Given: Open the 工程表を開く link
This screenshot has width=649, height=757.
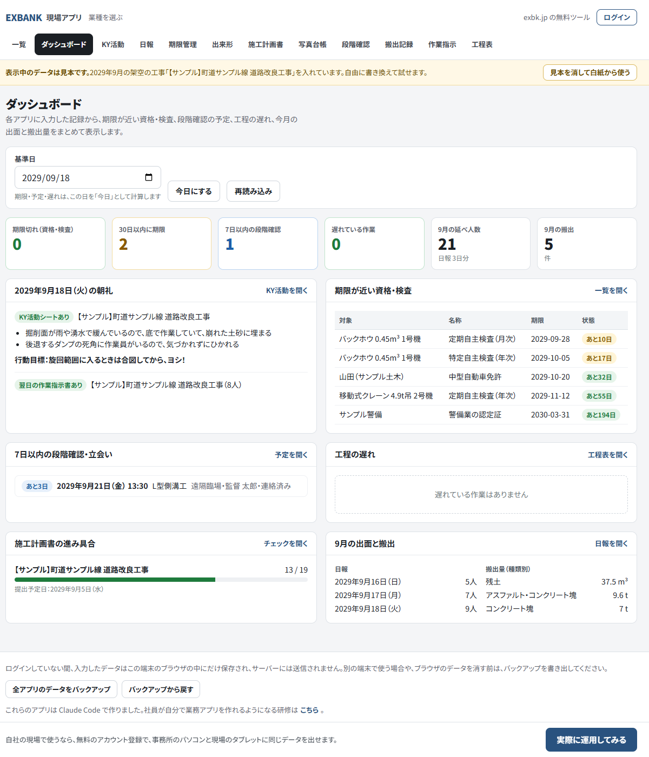Looking at the screenshot, I should point(608,455).
